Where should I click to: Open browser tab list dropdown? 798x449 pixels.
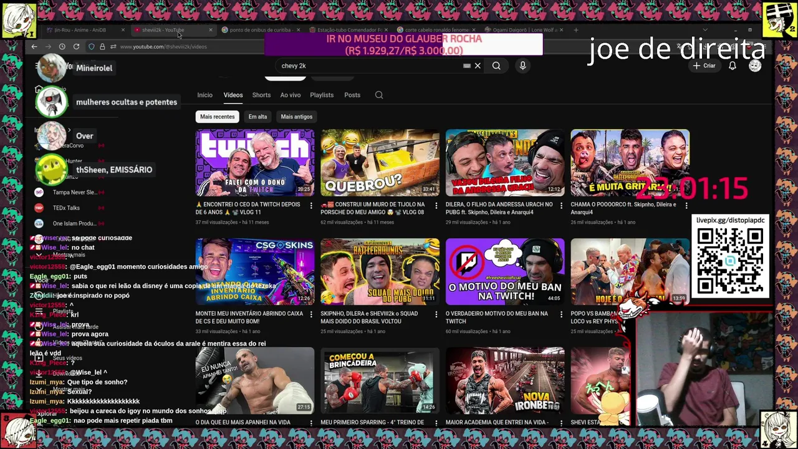tap(705, 29)
